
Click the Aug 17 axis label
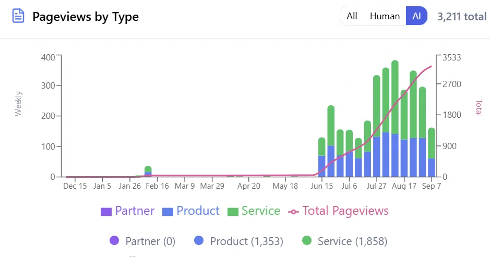pos(404,186)
